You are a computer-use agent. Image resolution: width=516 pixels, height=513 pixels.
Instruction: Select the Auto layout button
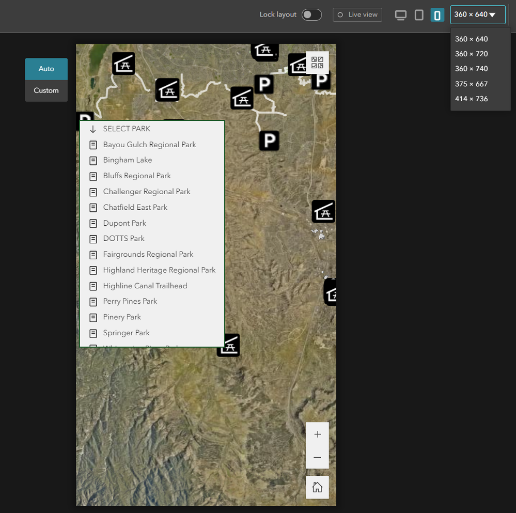point(46,69)
